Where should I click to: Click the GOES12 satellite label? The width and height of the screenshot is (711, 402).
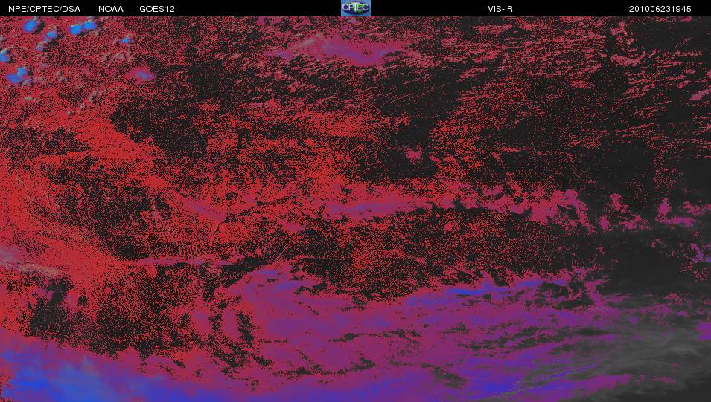click(x=157, y=9)
